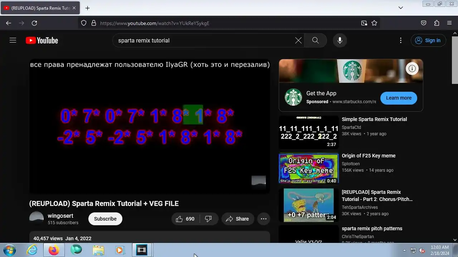Like the video with thumbs-up 690
Viewport: 458px width, 257px height.
(x=185, y=219)
